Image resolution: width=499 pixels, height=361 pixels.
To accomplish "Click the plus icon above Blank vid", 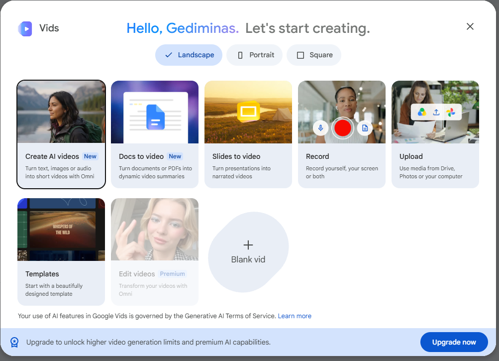I will click(x=248, y=245).
